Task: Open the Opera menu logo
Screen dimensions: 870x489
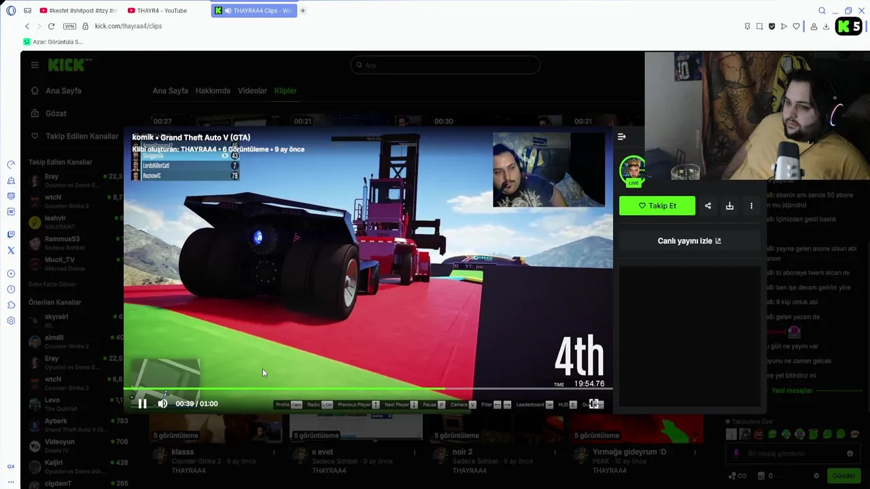Action: pyautogui.click(x=11, y=10)
